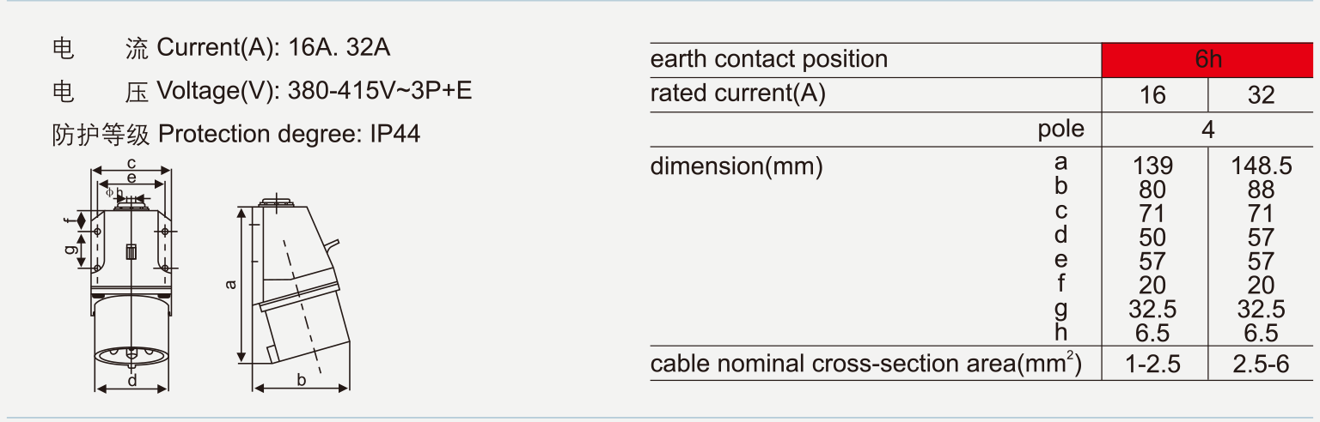
Task: Click the cable area 1-2.5 cell
Action: tap(1153, 364)
